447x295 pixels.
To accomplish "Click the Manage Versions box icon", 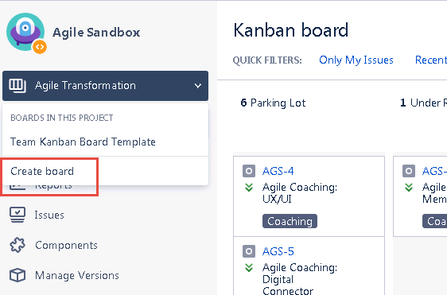I will pos(17,275).
